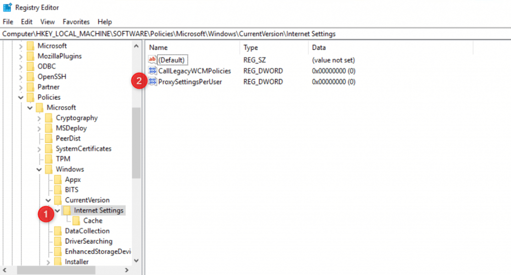Click the Registry Editor app icon
The width and height of the screenshot is (511, 275).
[x=7, y=7]
